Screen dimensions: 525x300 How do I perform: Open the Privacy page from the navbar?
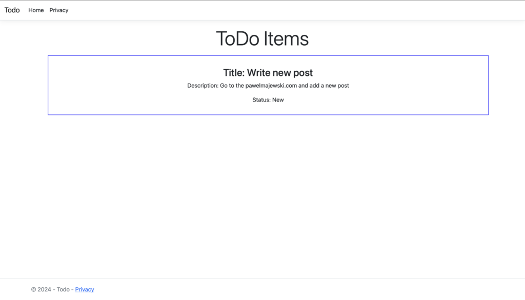tap(59, 10)
